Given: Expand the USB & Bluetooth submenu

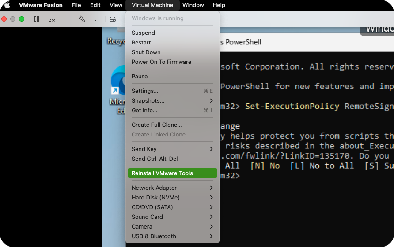Looking at the screenshot, I should (172, 236).
